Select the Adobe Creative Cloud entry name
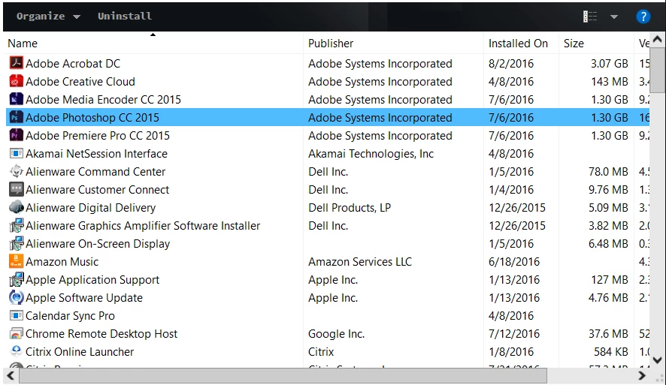Image resolution: width=666 pixels, height=385 pixels. [80, 81]
